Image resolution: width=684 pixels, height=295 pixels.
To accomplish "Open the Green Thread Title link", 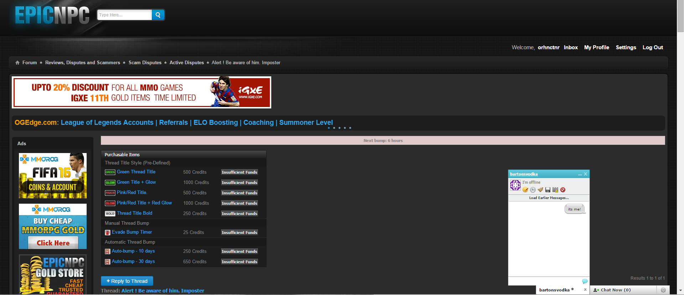I will [136, 172].
